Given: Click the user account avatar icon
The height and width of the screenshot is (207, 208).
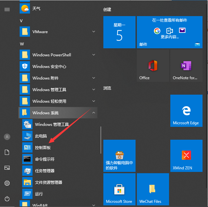Looking at the screenshot, I should 7,137.
